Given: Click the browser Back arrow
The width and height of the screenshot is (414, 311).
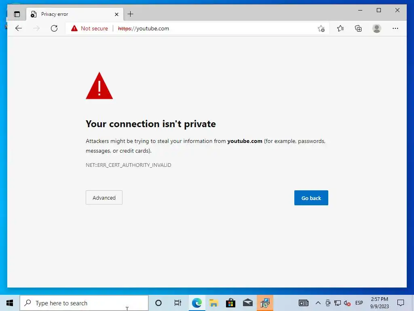Looking at the screenshot, I should tap(19, 28).
